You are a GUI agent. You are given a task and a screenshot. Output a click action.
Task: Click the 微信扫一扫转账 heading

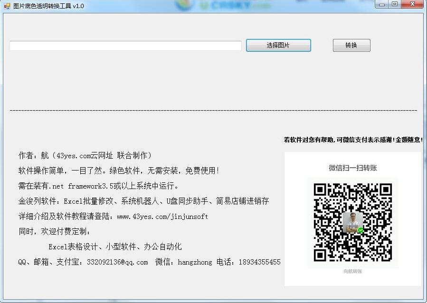coord(352,168)
